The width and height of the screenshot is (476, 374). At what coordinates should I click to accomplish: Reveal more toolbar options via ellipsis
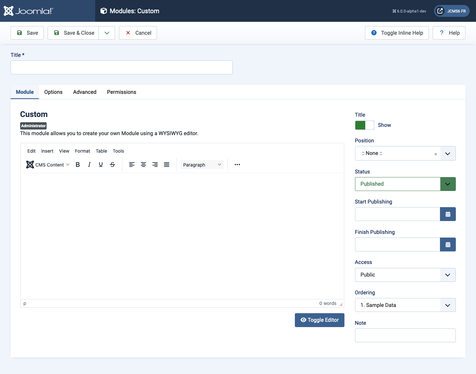click(237, 165)
